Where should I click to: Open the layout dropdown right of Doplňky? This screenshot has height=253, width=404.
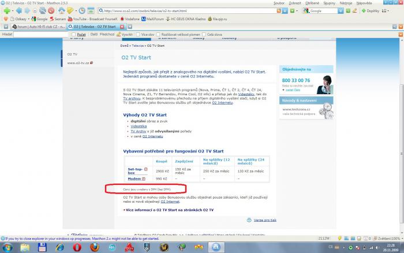coord(386,11)
